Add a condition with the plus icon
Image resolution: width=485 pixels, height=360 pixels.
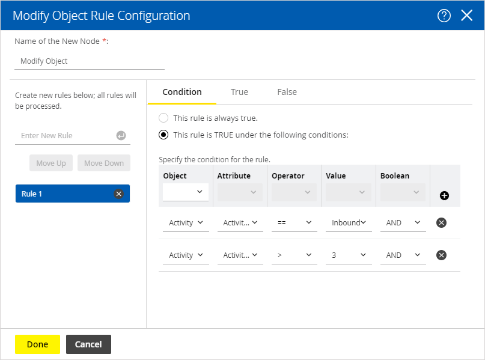[x=444, y=195]
